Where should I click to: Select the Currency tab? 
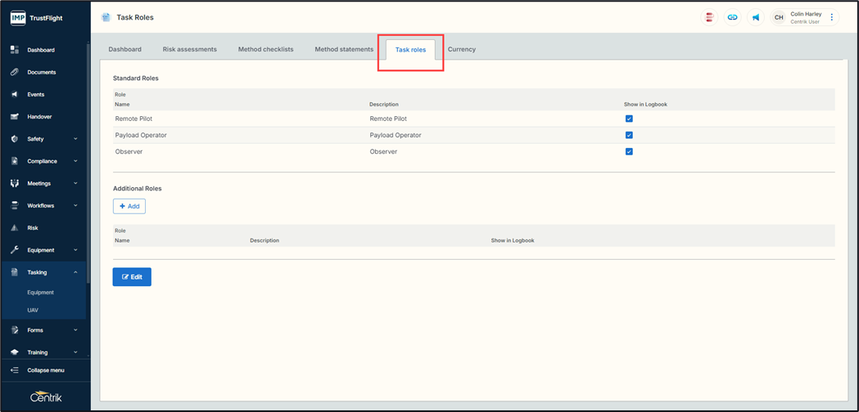click(x=461, y=49)
